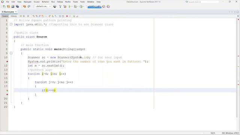Viewport: 240px width, 135px height.
Task: Open the Debug Project dropdown arrow
Action: 78,6
